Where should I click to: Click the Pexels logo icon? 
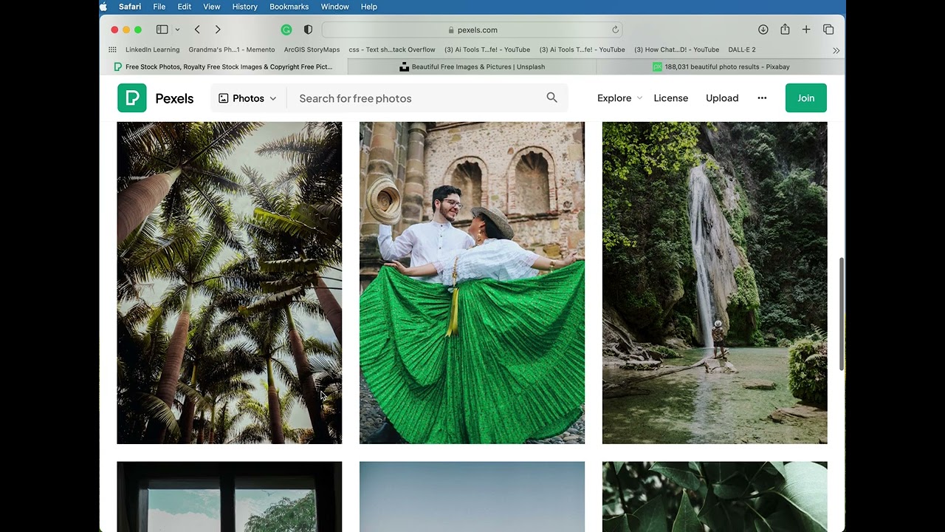[x=132, y=98]
